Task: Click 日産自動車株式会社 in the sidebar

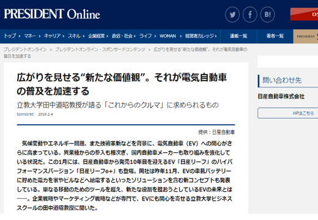Action: 281,97
